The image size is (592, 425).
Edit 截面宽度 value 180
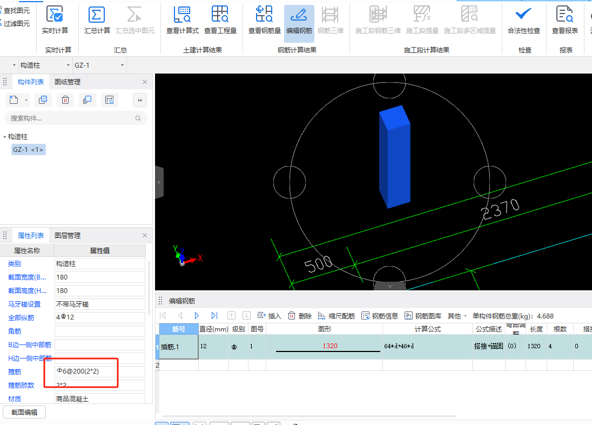(100, 277)
